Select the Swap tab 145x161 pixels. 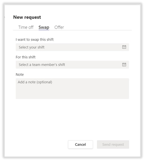(44, 27)
